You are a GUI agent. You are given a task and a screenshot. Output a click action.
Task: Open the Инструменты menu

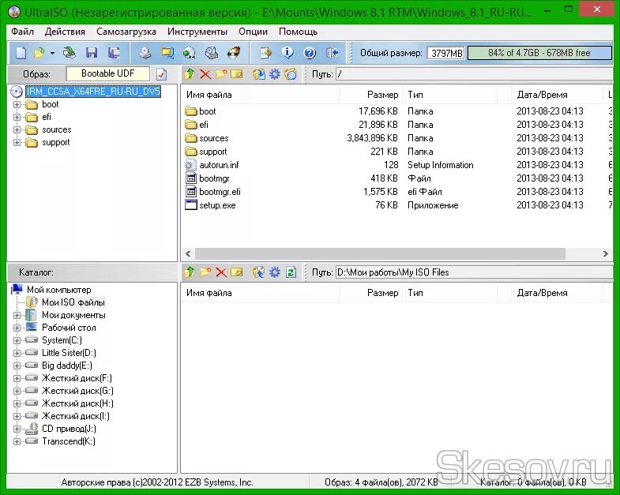[x=197, y=32]
